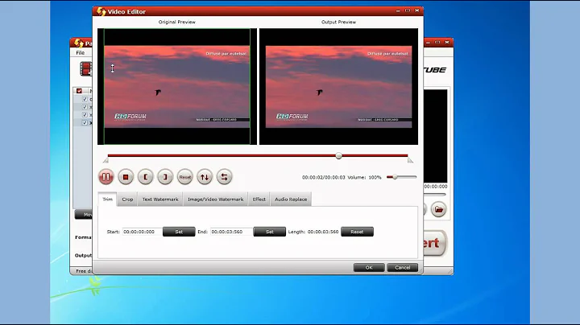Image resolution: width=580 pixels, height=325 pixels.
Task: Flip video horizontally with left-right arrows icon
Action: click(x=224, y=177)
